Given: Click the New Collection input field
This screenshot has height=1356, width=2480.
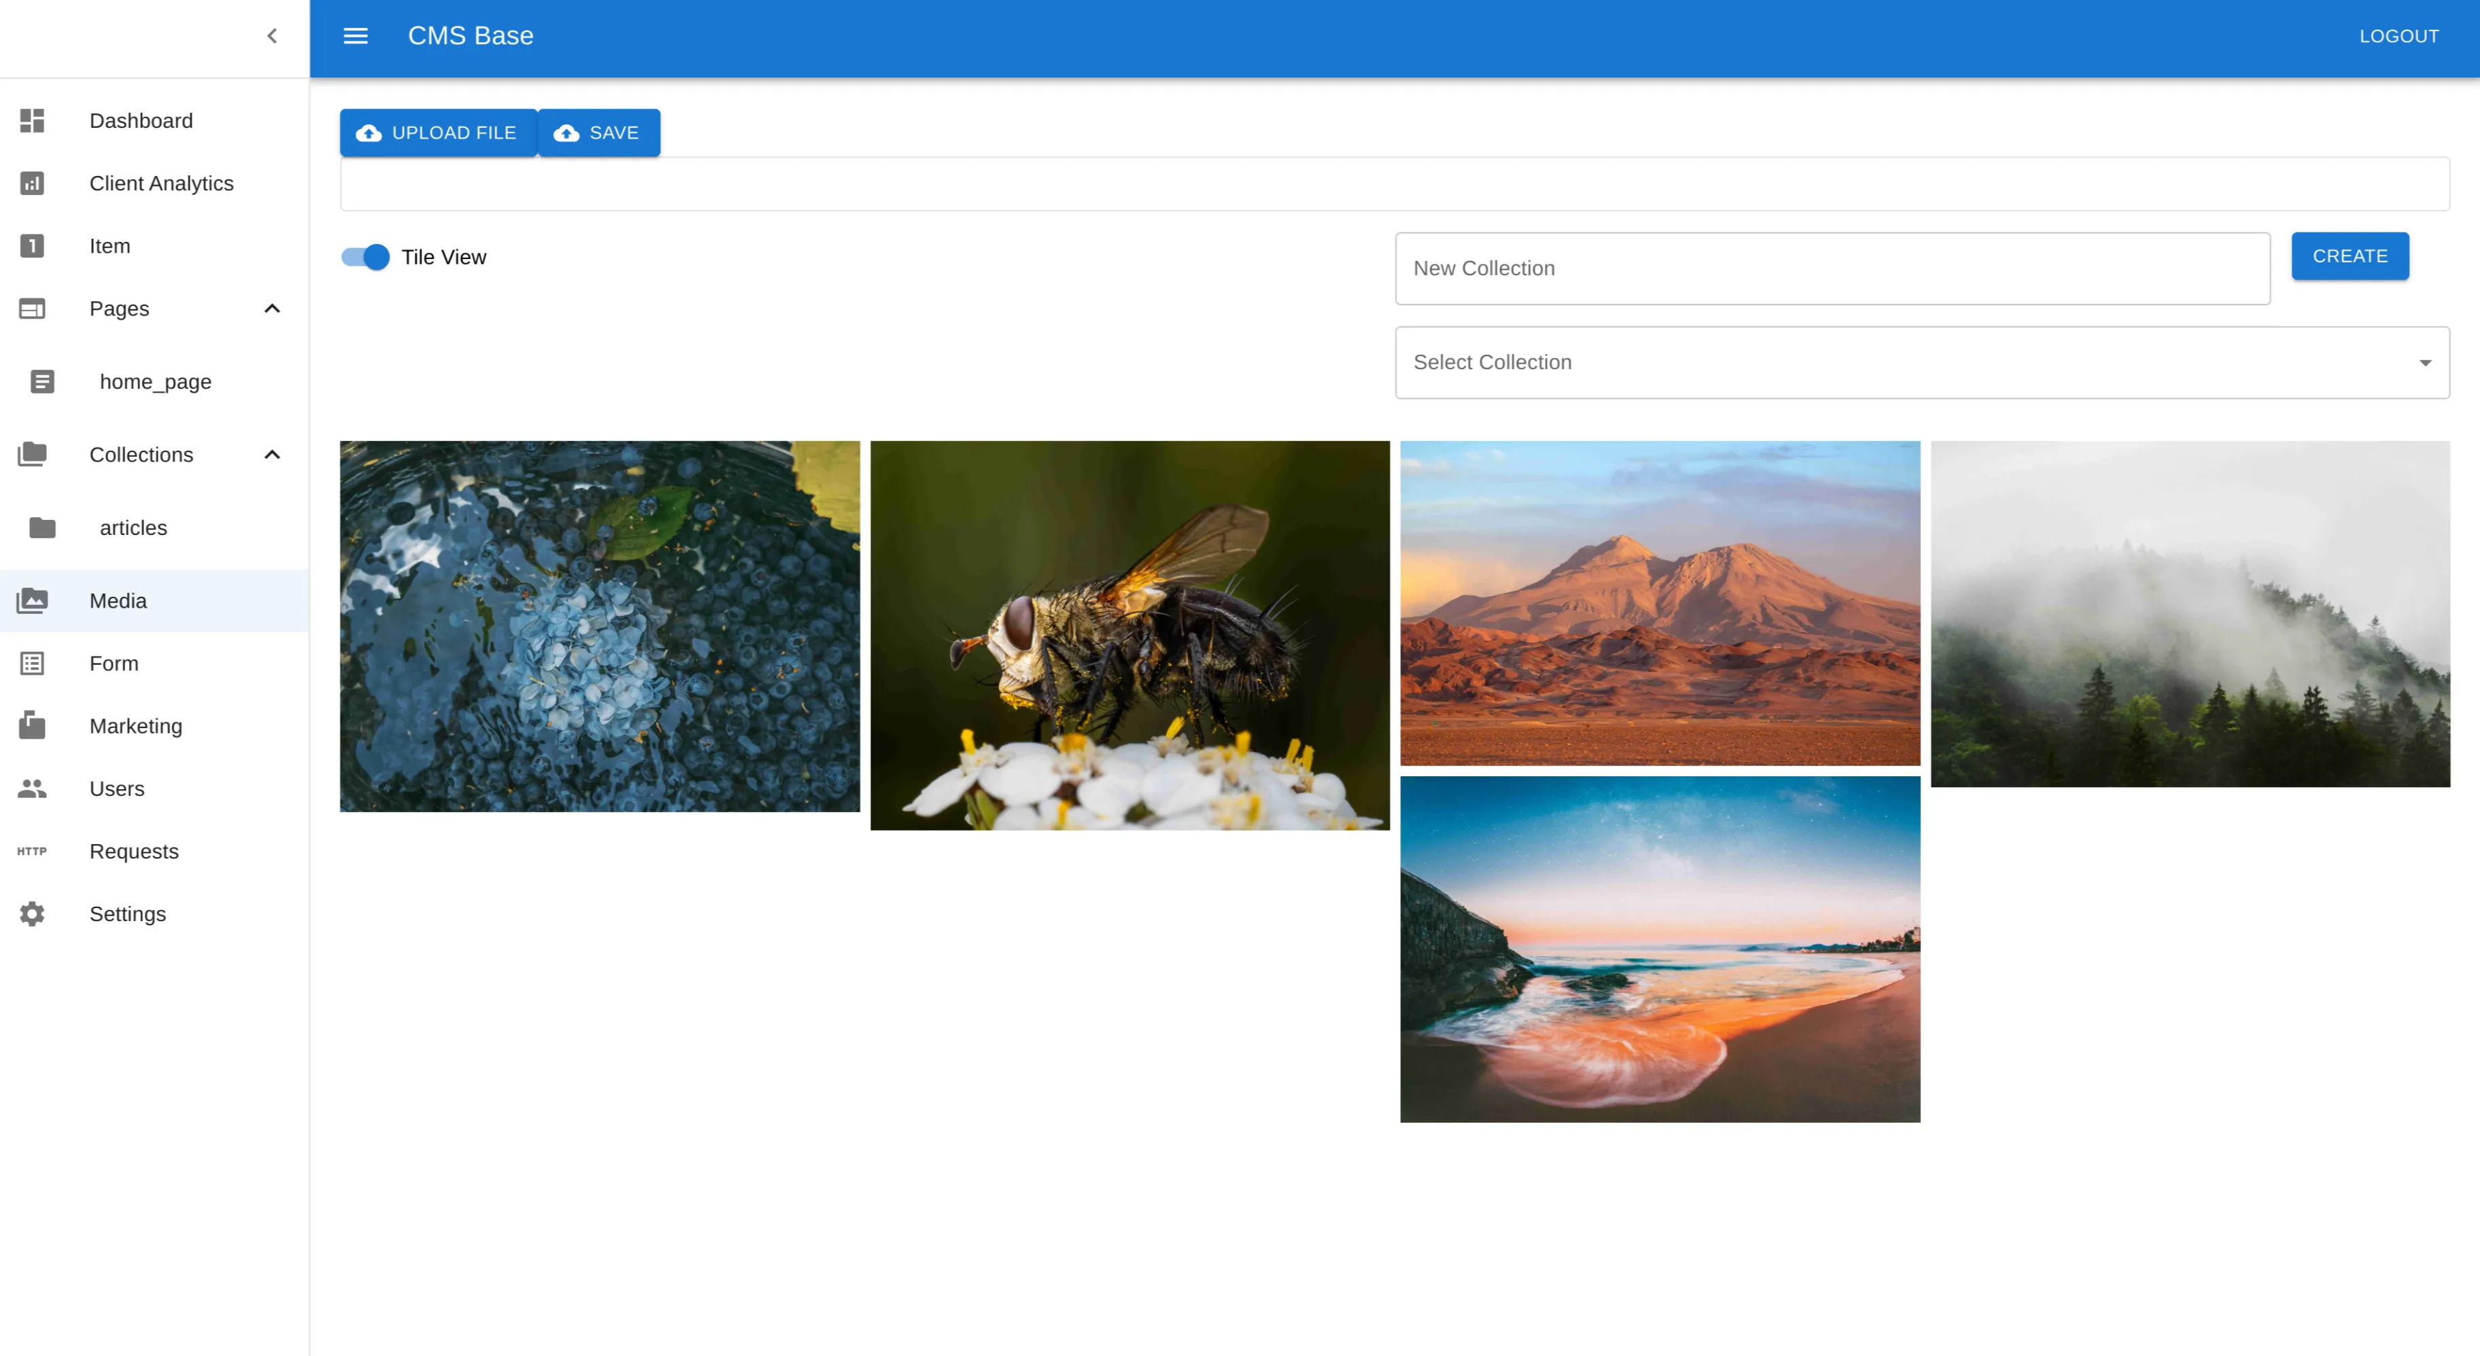Looking at the screenshot, I should (x=1830, y=268).
